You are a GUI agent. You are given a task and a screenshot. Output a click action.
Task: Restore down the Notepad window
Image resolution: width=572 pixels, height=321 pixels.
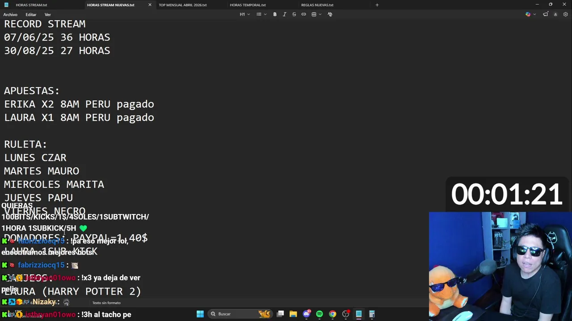(x=551, y=4)
